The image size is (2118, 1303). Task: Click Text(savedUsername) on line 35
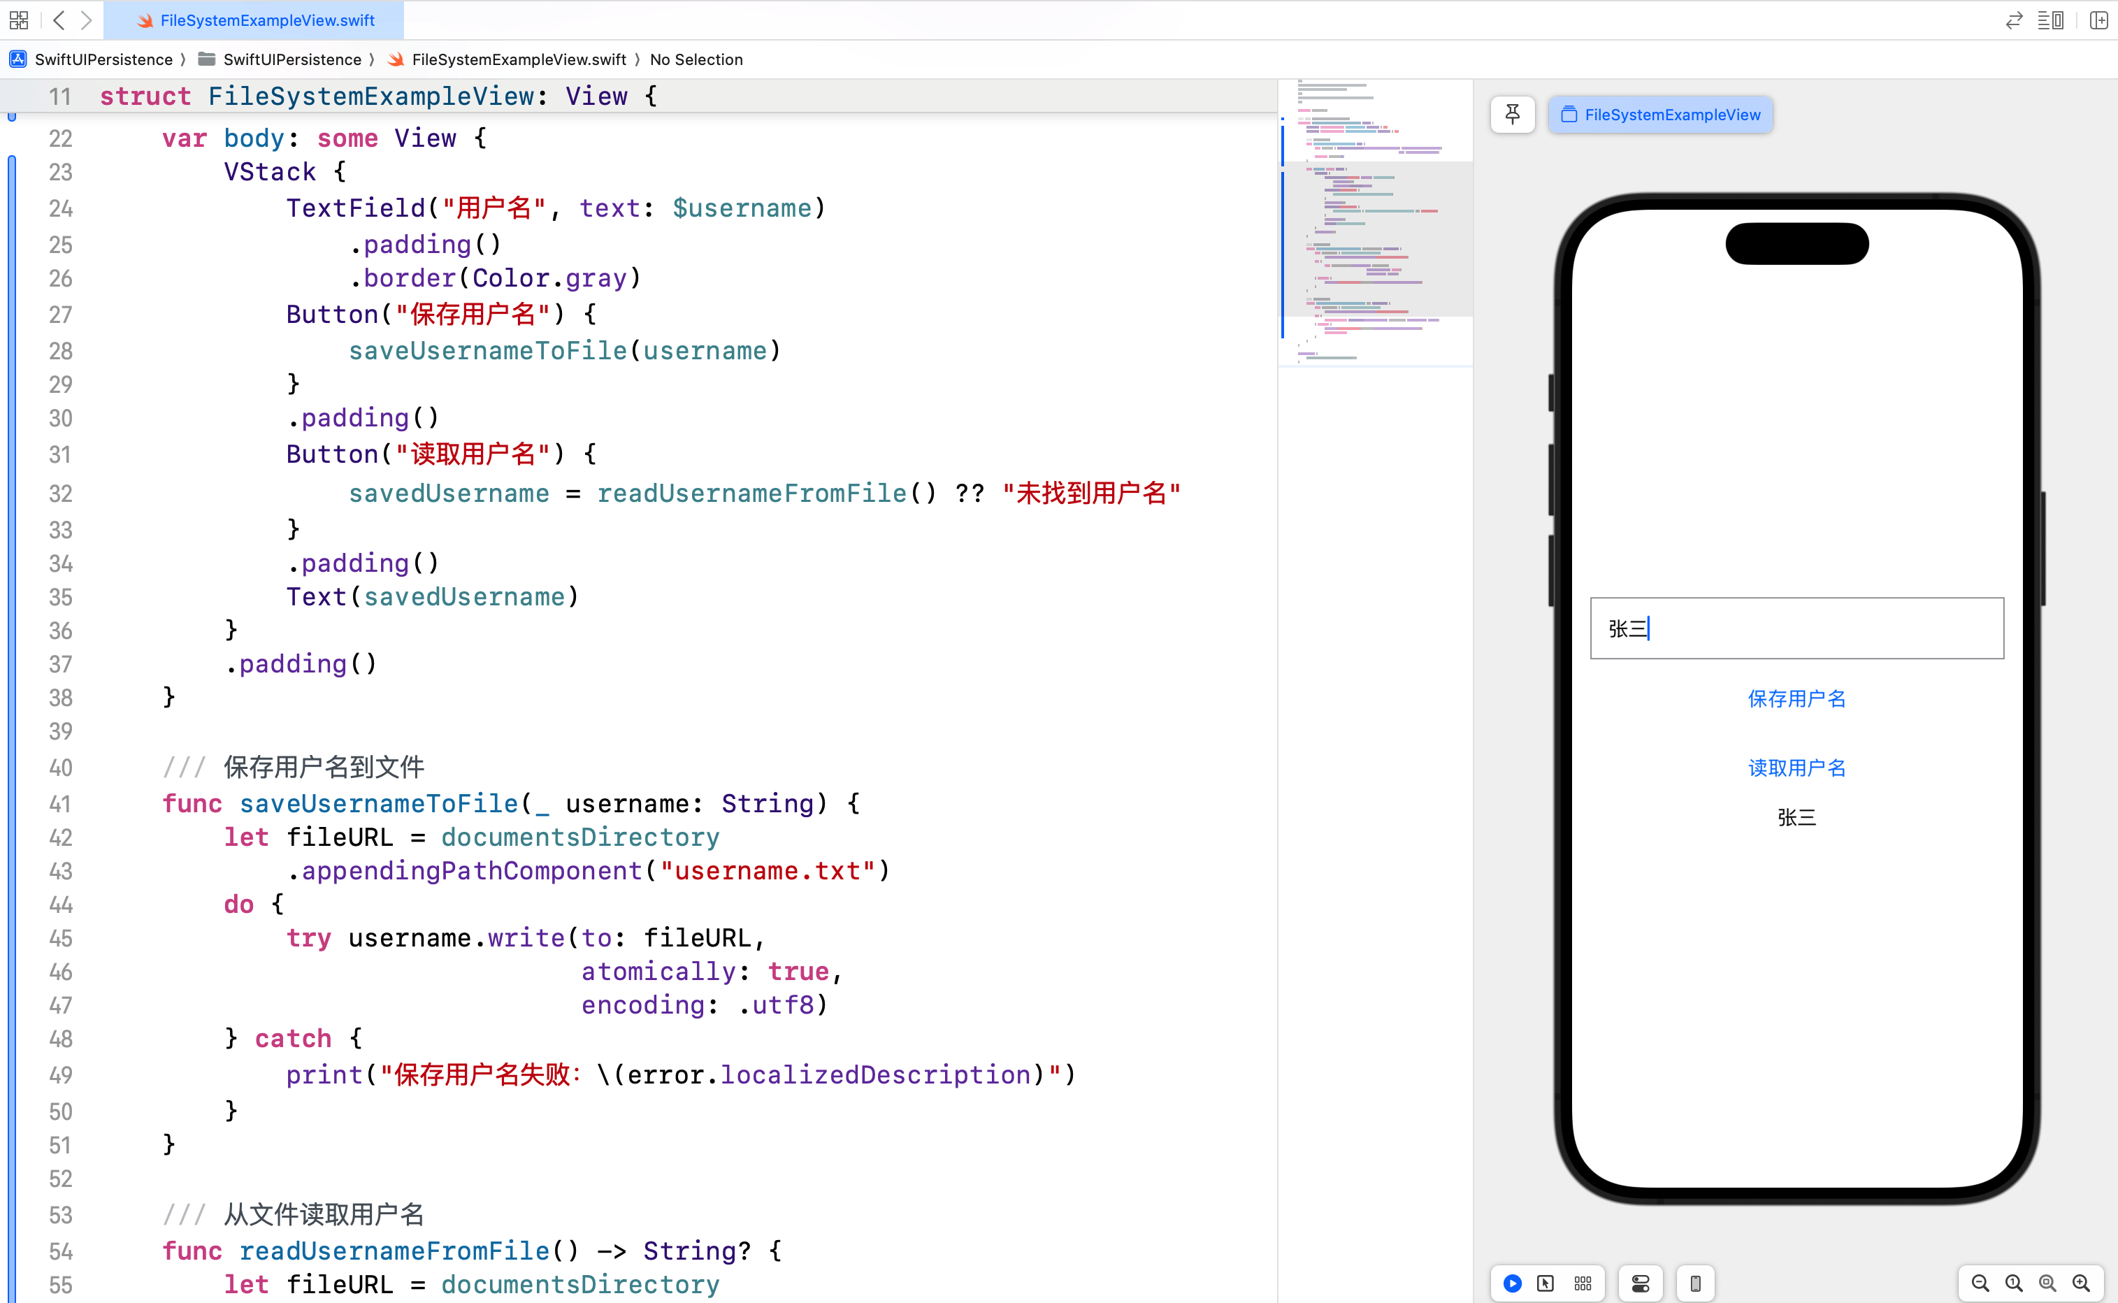pyautogui.click(x=433, y=597)
